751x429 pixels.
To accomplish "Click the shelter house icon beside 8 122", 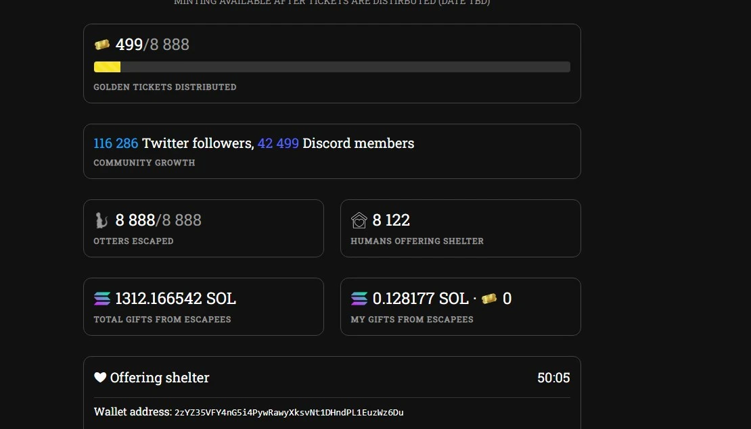I will (359, 220).
